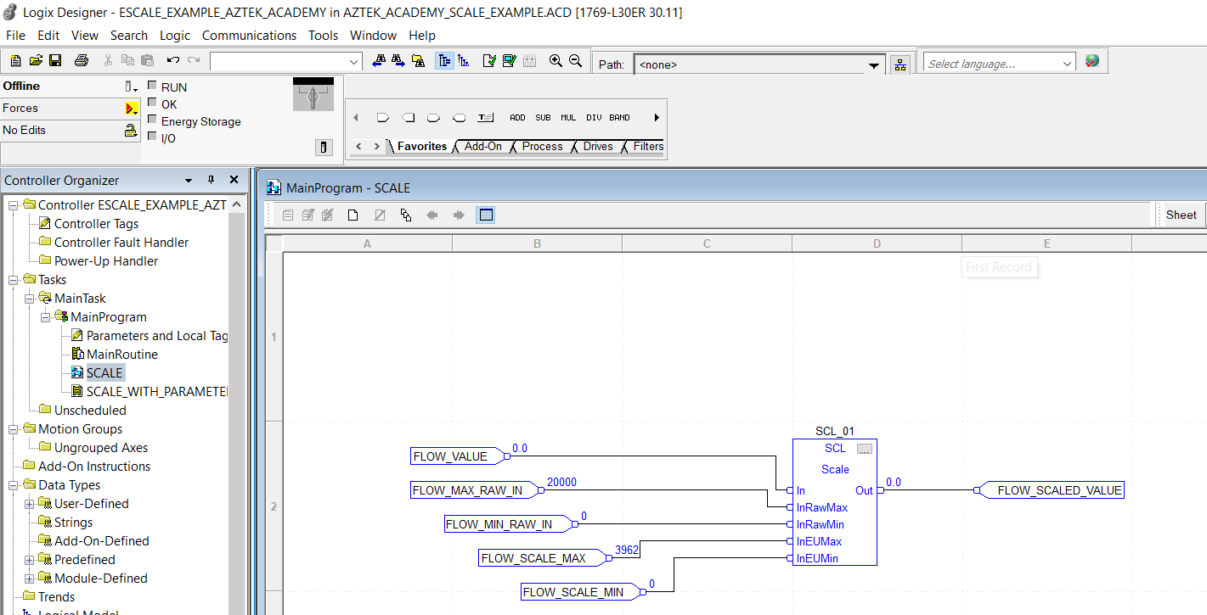Add a new sheet in SCALE routine
This screenshot has height=615, width=1207.
(x=353, y=215)
